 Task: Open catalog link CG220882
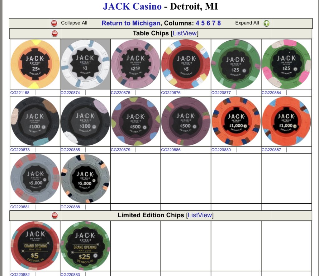point(20,274)
